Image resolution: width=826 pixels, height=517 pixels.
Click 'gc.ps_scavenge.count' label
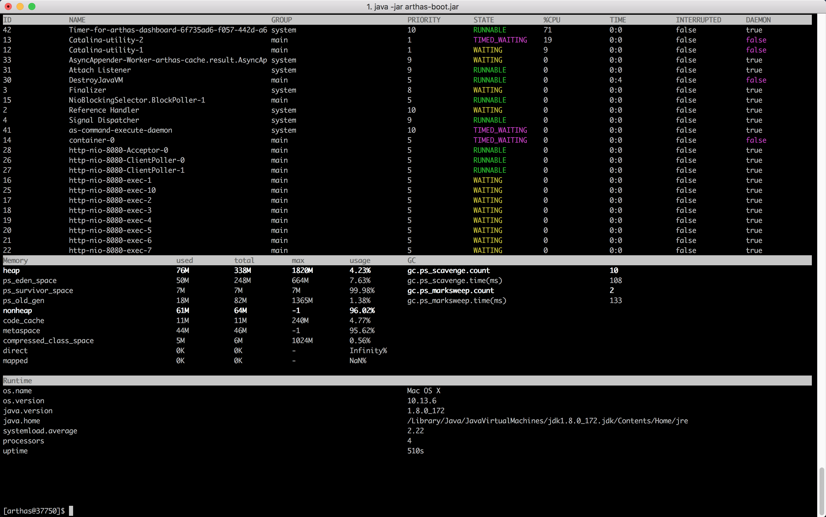pyautogui.click(x=449, y=271)
